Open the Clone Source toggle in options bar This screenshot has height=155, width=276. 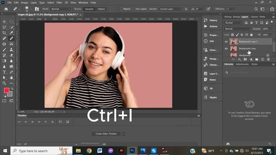point(37,9)
